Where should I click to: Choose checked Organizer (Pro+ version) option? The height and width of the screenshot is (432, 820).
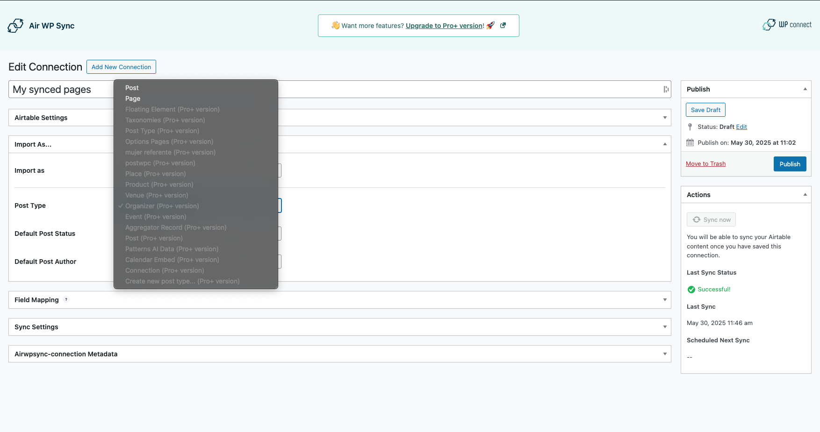pos(196,206)
